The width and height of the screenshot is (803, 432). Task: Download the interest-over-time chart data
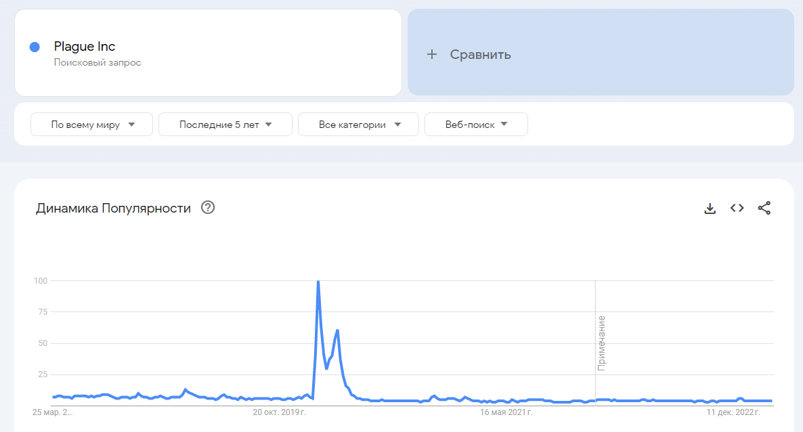click(710, 209)
